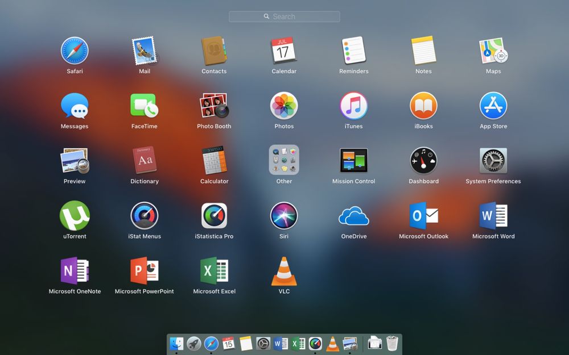The width and height of the screenshot is (569, 355).
Task: Launch the Dictionary app
Action: 145,161
